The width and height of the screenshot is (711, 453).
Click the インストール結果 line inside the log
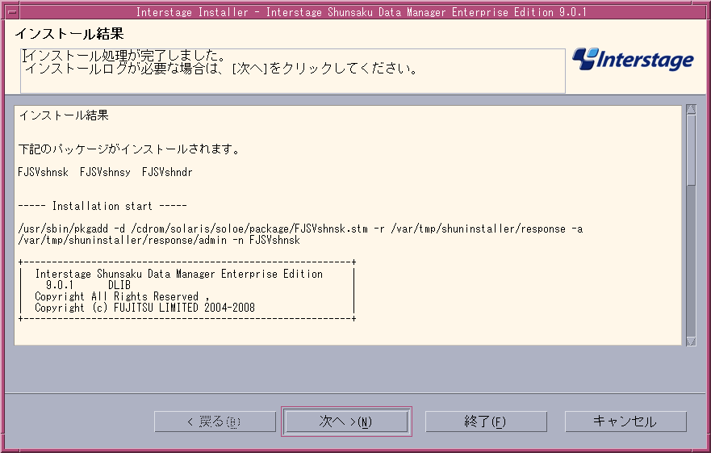(64, 115)
